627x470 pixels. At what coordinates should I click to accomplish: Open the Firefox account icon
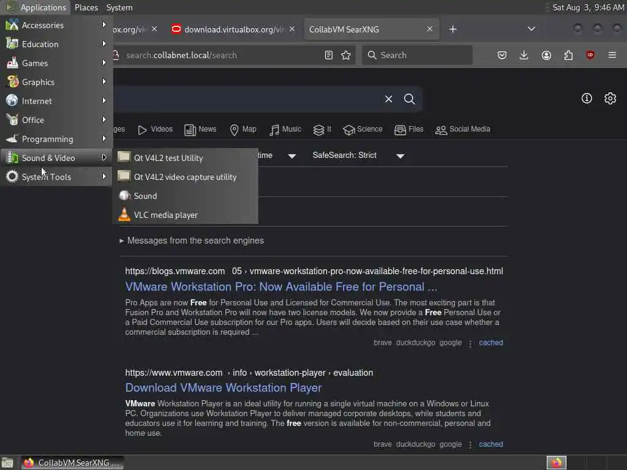(x=546, y=55)
